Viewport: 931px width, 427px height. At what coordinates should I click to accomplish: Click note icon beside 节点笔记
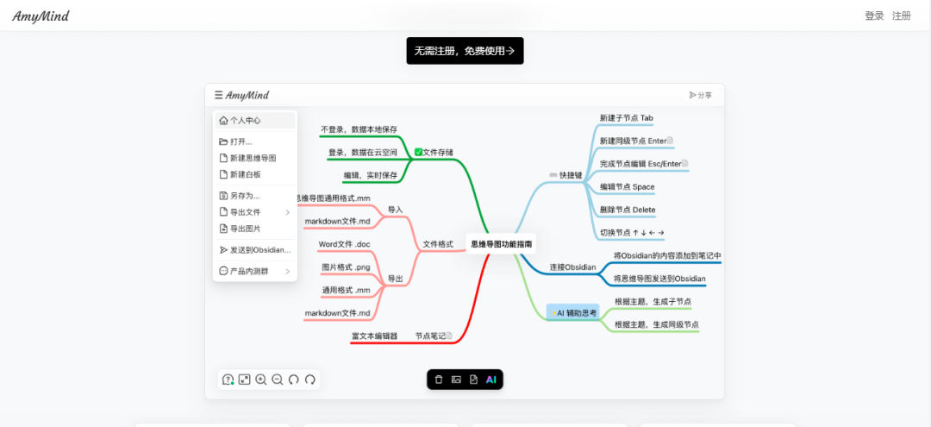[x=449, y=336]
